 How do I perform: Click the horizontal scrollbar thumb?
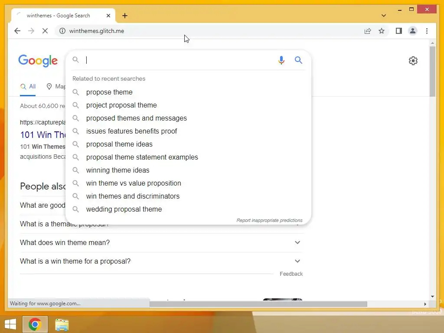pos(258,304)
